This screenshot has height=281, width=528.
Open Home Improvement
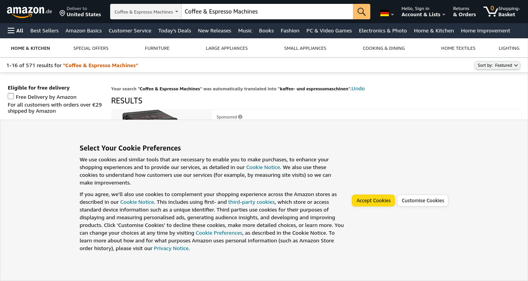coord(485,30)
